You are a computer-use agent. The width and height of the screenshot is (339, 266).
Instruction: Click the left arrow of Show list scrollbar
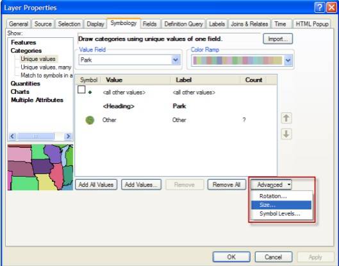click(x=12, y=136)
